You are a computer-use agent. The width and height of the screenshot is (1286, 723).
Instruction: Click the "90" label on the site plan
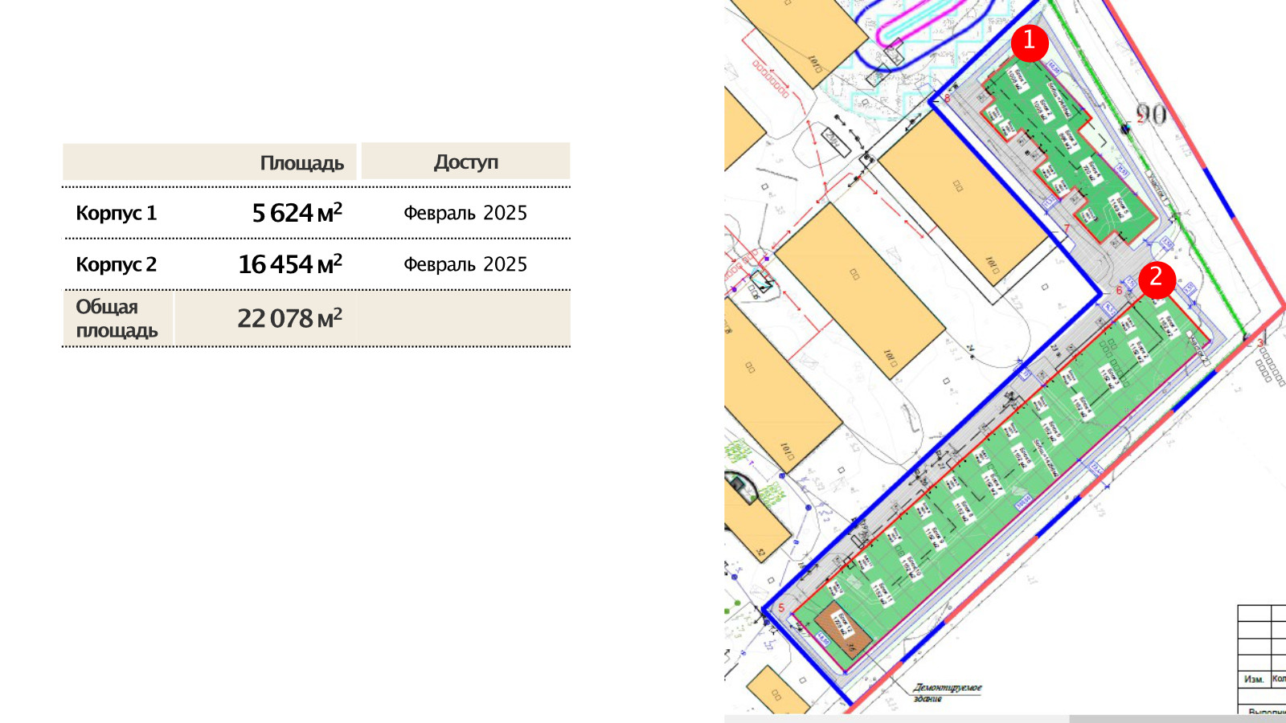(x=1151, y=115)
